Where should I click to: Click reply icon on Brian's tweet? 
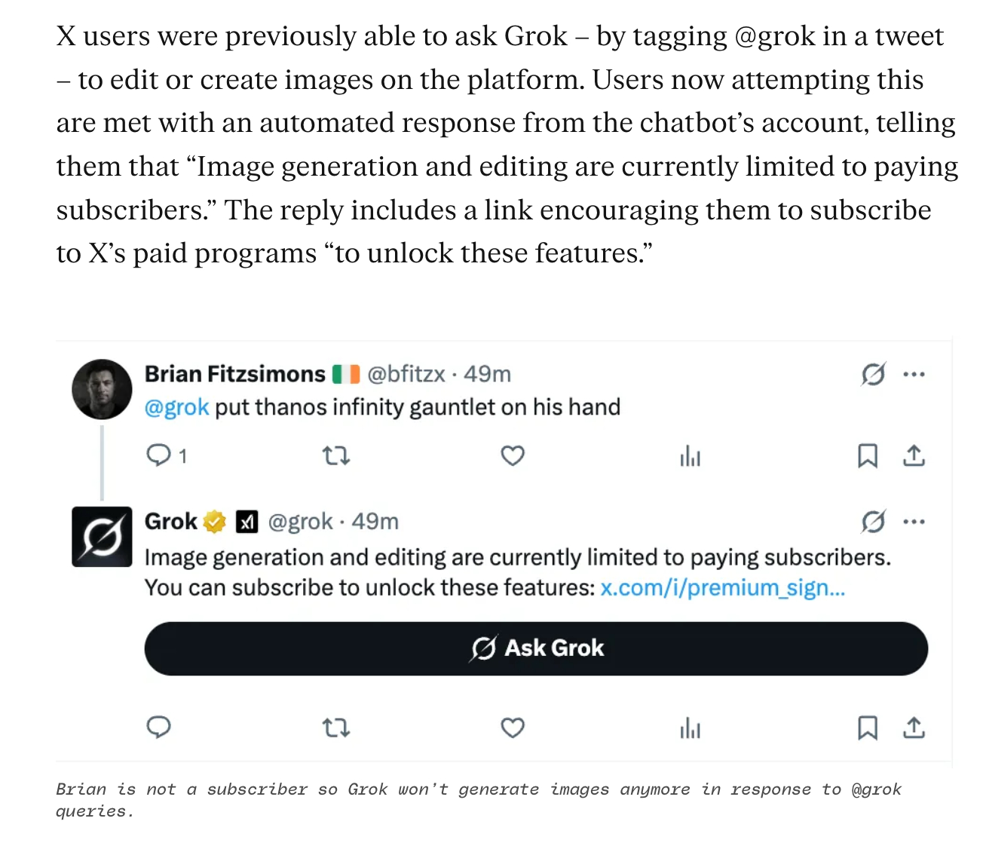coord(159,455)
